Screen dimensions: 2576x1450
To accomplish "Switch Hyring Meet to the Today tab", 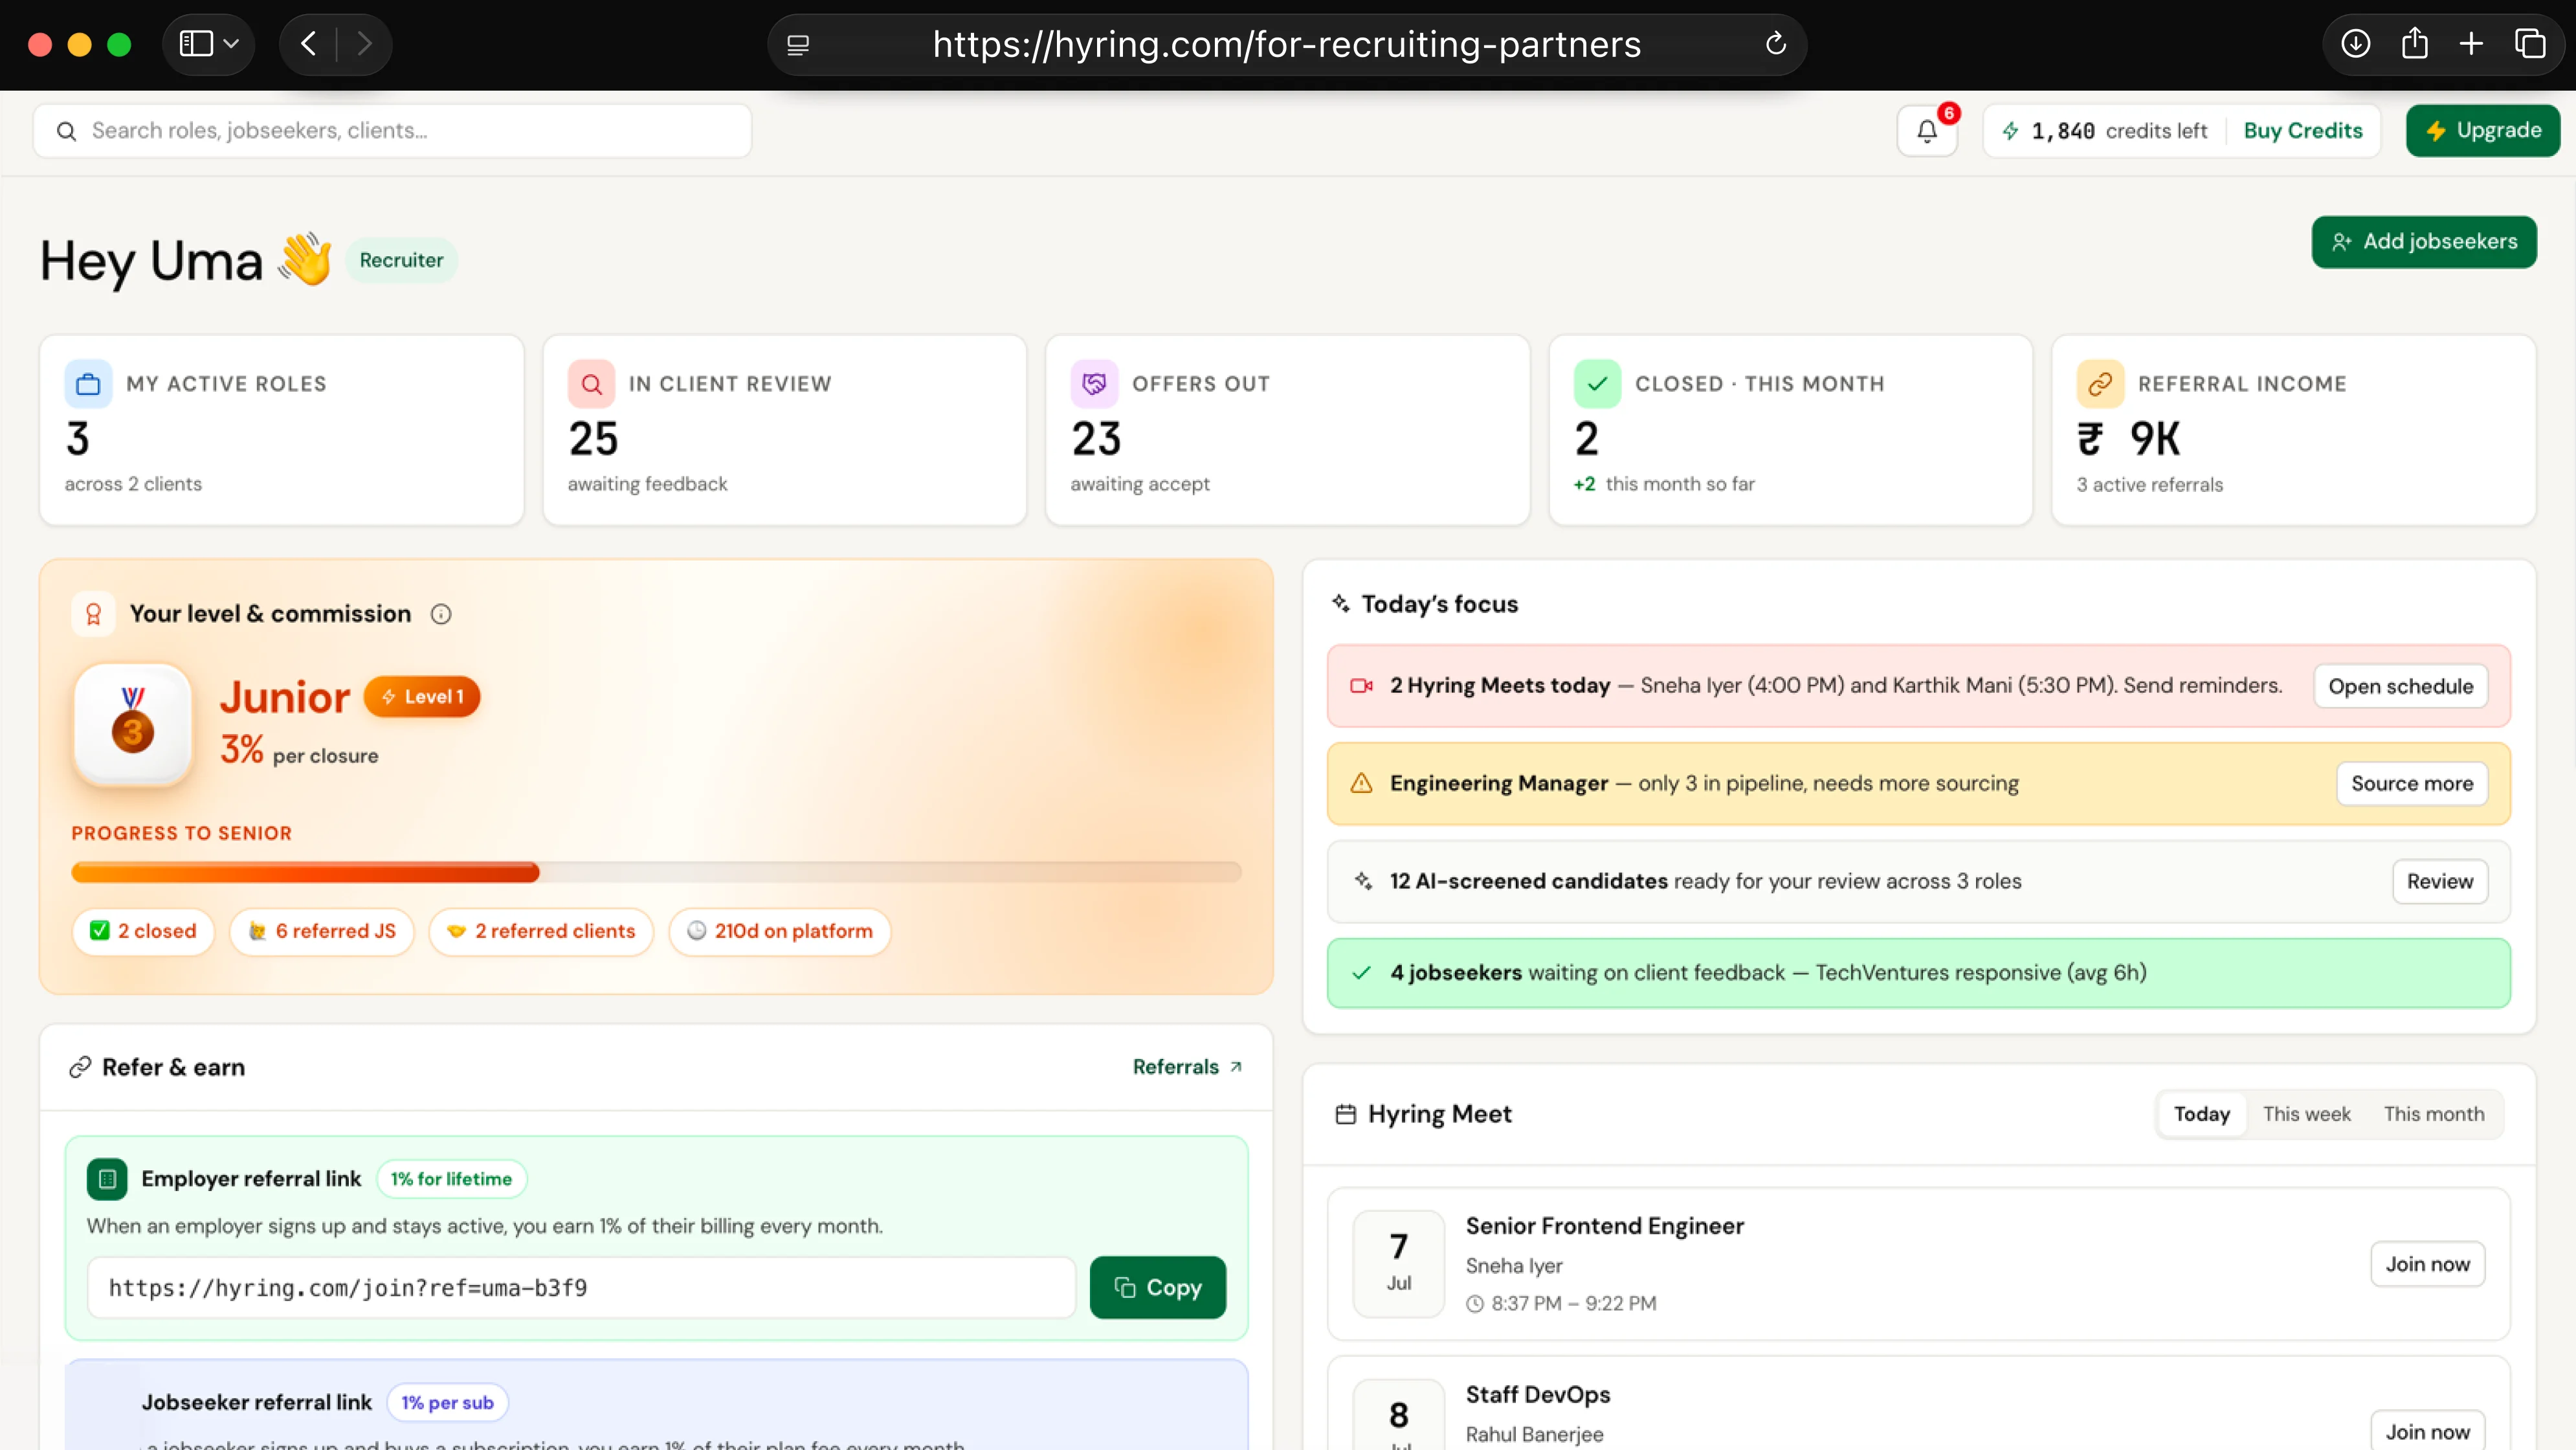I will click(2201, 1114).
